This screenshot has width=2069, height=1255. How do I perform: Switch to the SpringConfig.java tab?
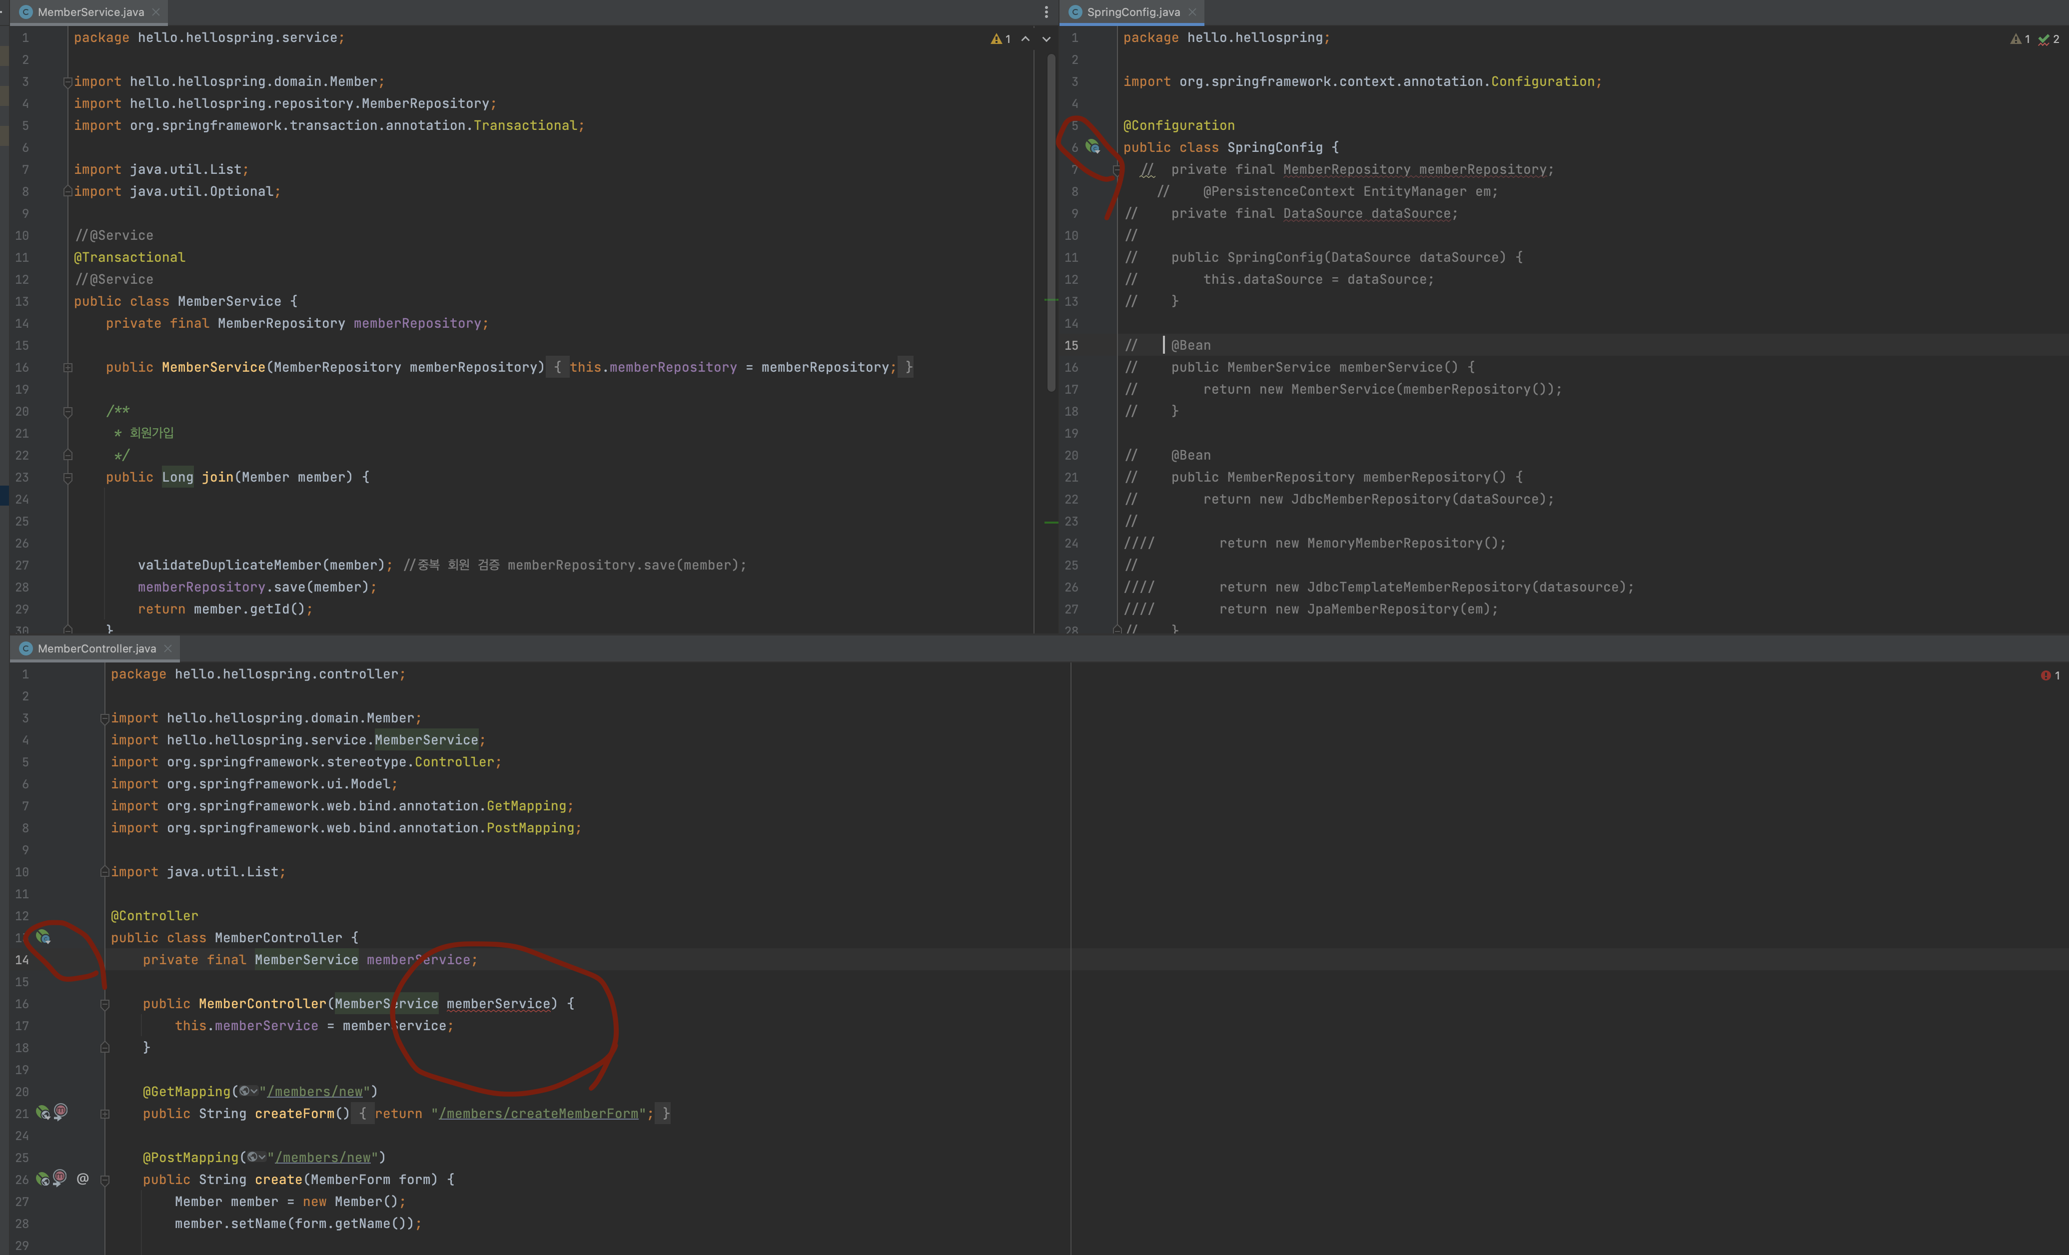1133,12
